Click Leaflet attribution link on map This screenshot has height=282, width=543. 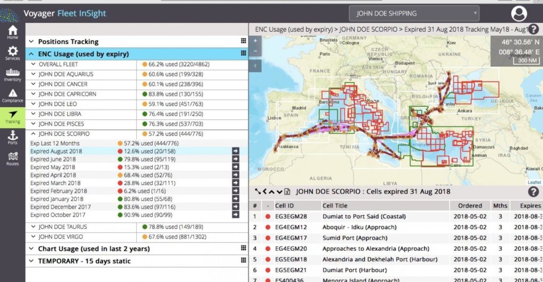tap(535, 182)
